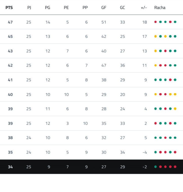Click the leftmost red dot in the 47-point row
The width and height of the screenshot is (183, 192).
click(x=155, y=22)
